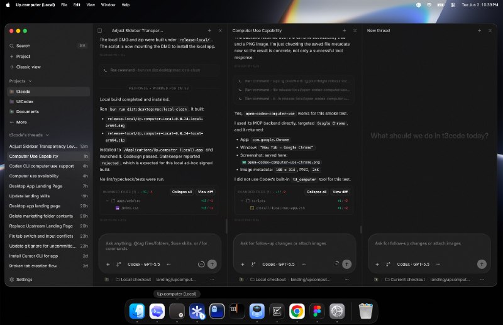Open Codex GPT-5.5 selector in Computer Use pane
Viewport: 503px width, 325px height.
click(279, 265)
